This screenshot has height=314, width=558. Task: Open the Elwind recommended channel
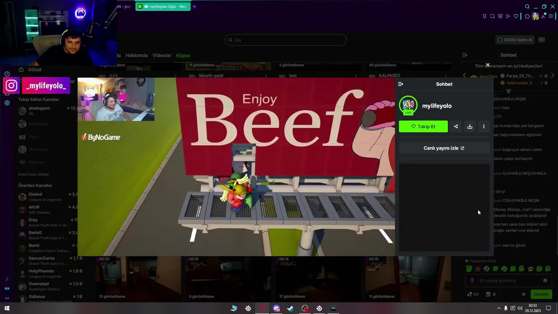[47, 197]
